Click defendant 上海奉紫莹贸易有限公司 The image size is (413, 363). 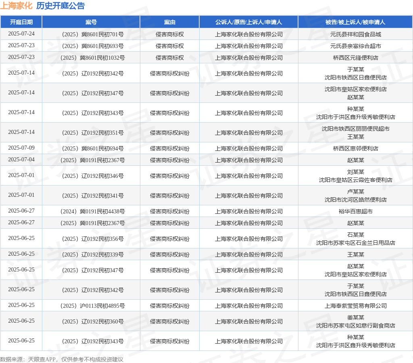coord(356,306)
